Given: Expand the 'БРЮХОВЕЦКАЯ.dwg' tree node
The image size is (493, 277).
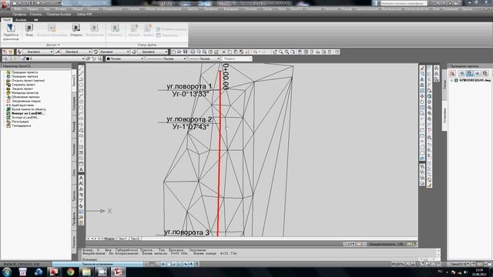Looking at the screenshot, I should (x=451, y=80).
